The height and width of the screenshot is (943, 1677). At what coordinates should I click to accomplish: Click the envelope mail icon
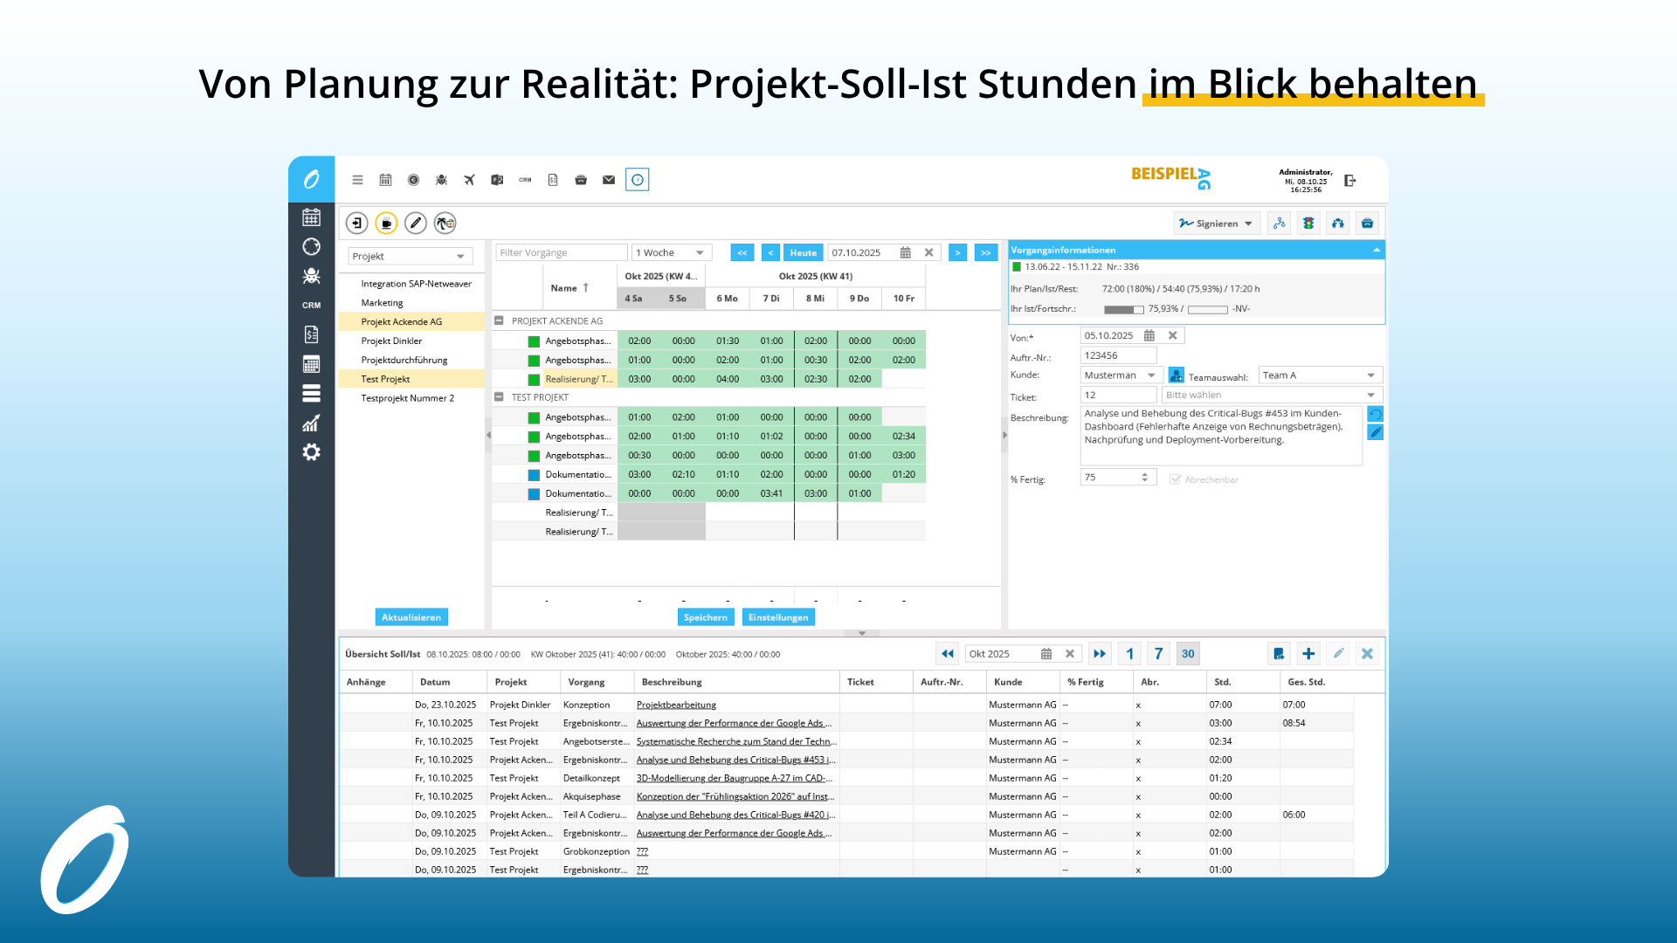(x=609, y=180)
